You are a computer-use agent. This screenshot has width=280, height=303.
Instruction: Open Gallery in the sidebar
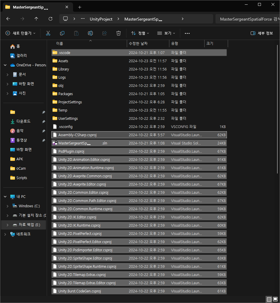click(x=18, y=56)
